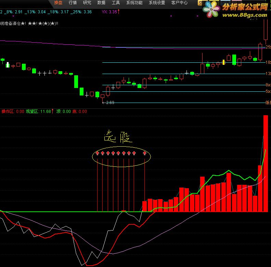Click the 操作区: 0.00 indicator label
271x267 pixels.
point(13,112)
